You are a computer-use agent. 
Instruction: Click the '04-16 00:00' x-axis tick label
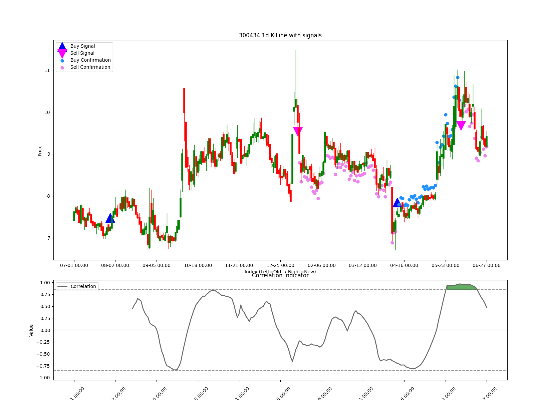(404, 266)
